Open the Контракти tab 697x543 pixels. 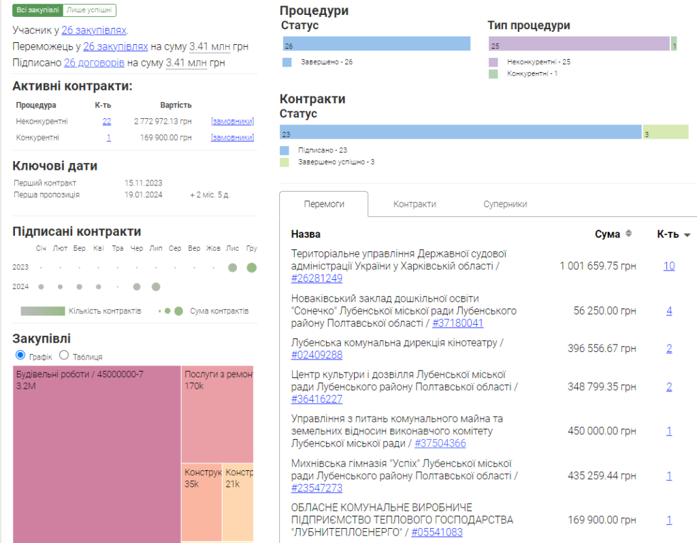coord(415,204)
